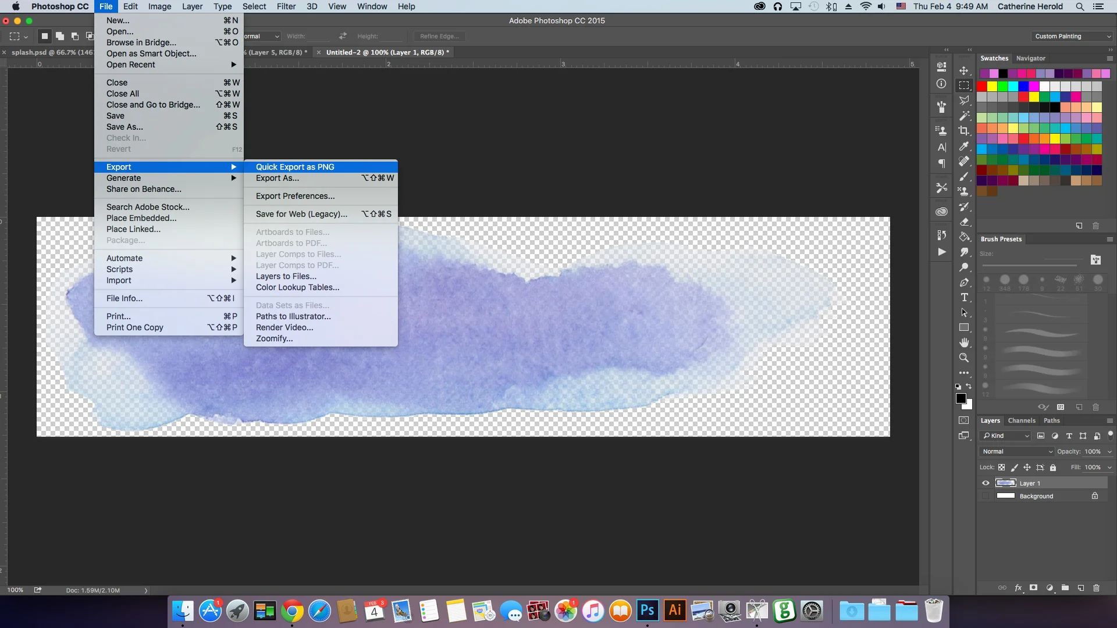Open the Edit Toolbar ellipsis
The image size is (1117, 628).
coord(964,373)
